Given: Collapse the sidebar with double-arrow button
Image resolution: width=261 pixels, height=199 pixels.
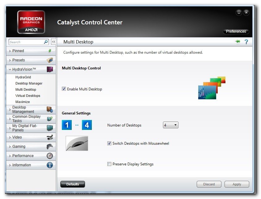Looking at the screenshot, I should [53, 42].
